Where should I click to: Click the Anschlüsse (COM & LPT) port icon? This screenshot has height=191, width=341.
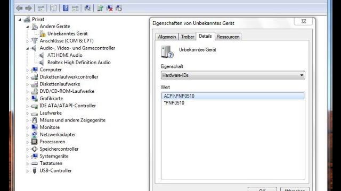pos(35,41)
